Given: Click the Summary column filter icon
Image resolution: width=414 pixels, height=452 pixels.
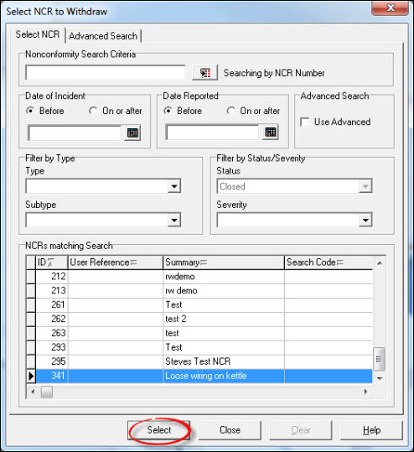Looking at the screenshot, I should [204, 262].
